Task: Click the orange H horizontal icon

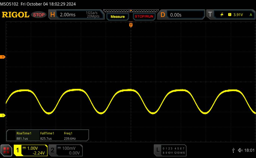Action: (x=52, y=15)
